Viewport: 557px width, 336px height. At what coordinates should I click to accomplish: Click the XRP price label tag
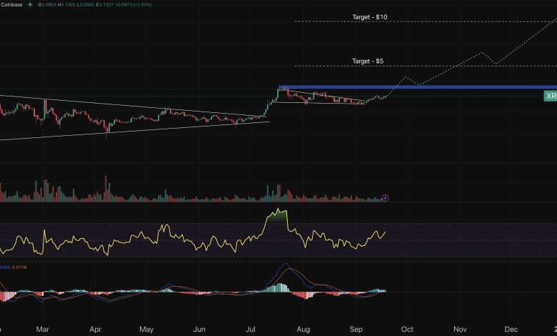pyautogui.click(x=550, y=96)
